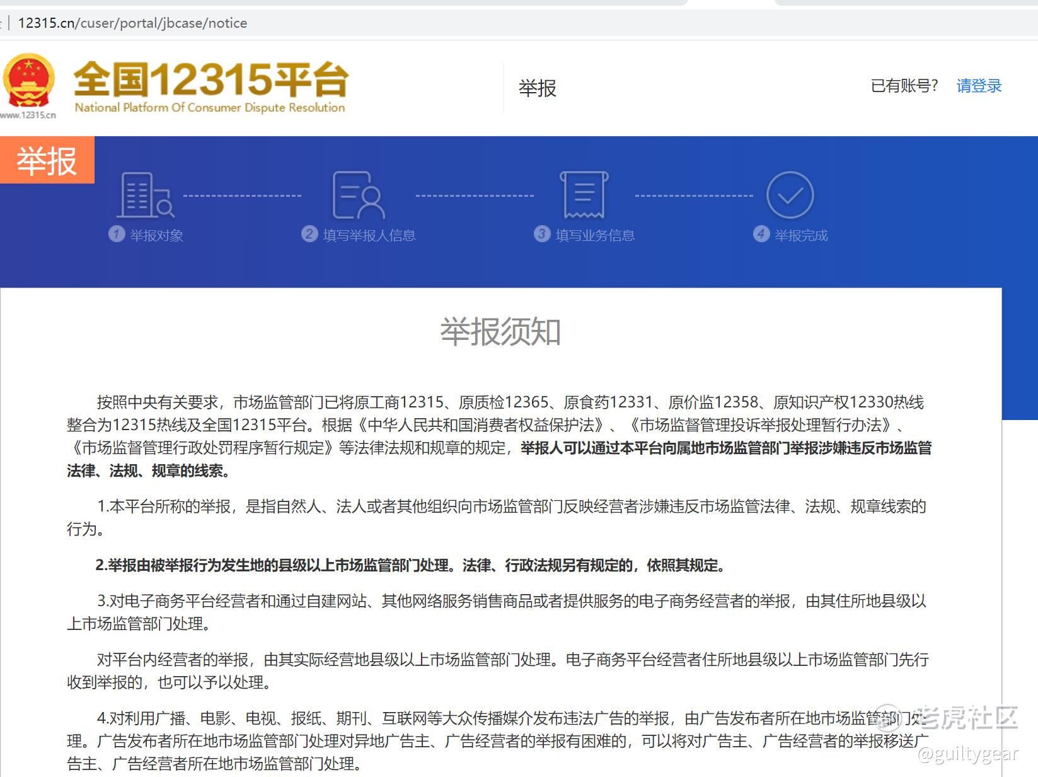Click the 填写业务信息 step label
The height and width of the screenshot is (777, 1038).
click(x=595, y=235)
